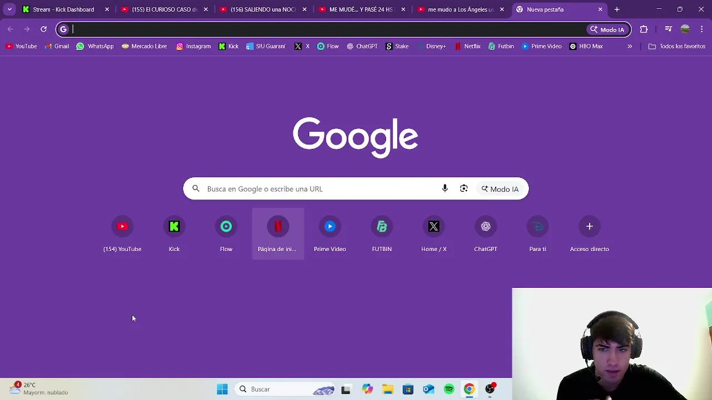Open the X bookmark in bookmarks bar

(x=302, y=46)
